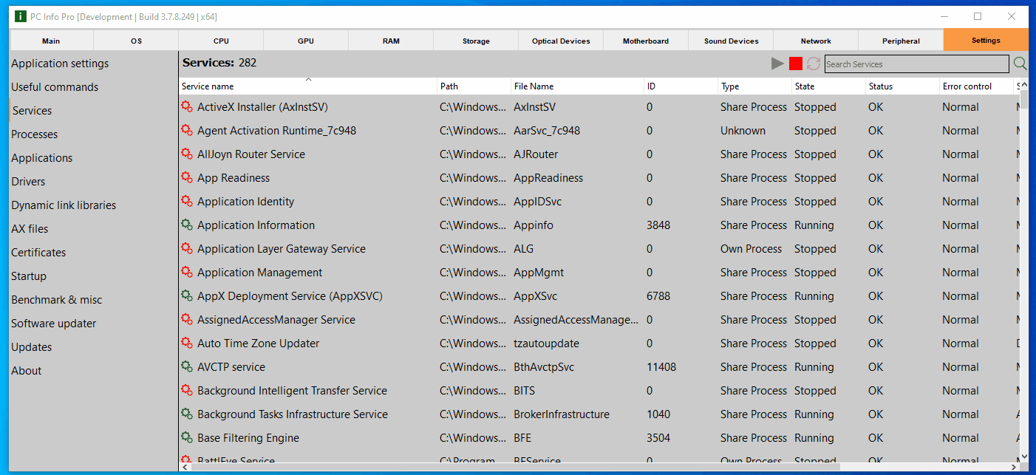Click the gear icon of Auto Time Zone Updater
The height and width of the screenshot is (475, 1036).
click(x=187, y=344)
